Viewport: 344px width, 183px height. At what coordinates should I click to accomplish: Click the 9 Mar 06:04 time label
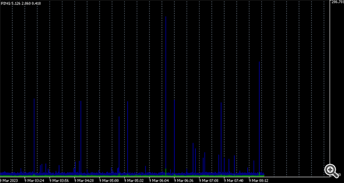click(x=159, y=181)
